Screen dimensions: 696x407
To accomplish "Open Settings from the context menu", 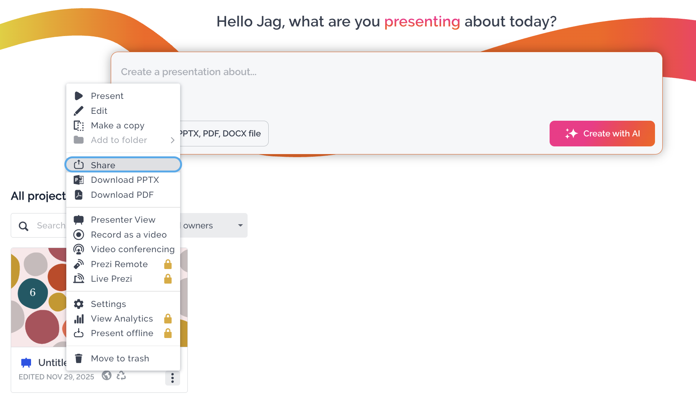I will pyautogui.click(x=123, y=304).
